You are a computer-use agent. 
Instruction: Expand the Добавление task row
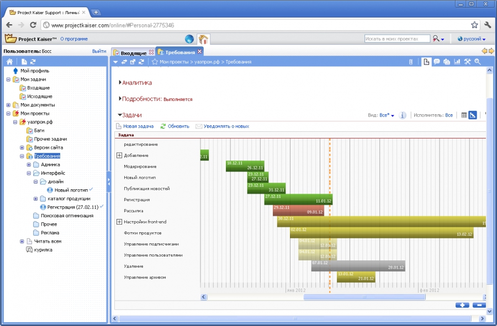tap(119, 156)
